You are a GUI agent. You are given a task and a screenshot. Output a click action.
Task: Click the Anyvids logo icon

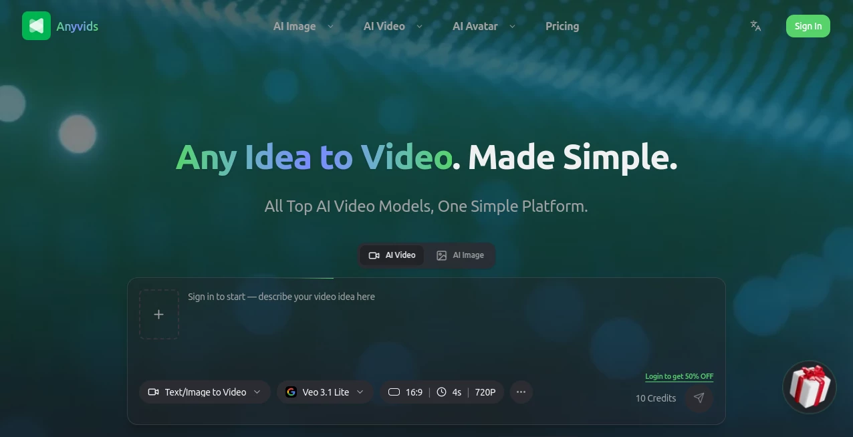tap(36, 26)
